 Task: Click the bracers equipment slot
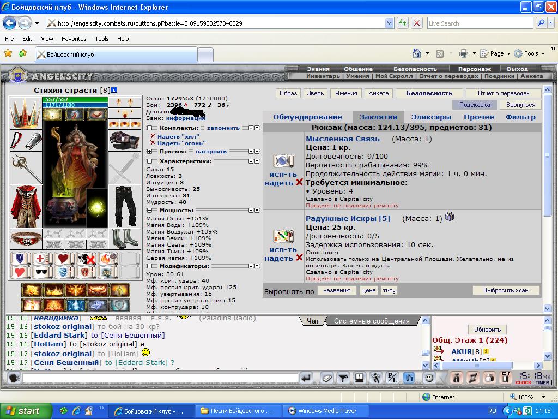pos(25,140)
